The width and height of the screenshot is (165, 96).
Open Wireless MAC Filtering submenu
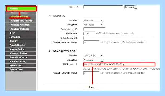21,21
